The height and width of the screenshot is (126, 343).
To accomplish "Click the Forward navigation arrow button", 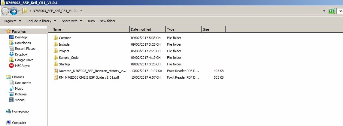I will click(x=14, y=11).
